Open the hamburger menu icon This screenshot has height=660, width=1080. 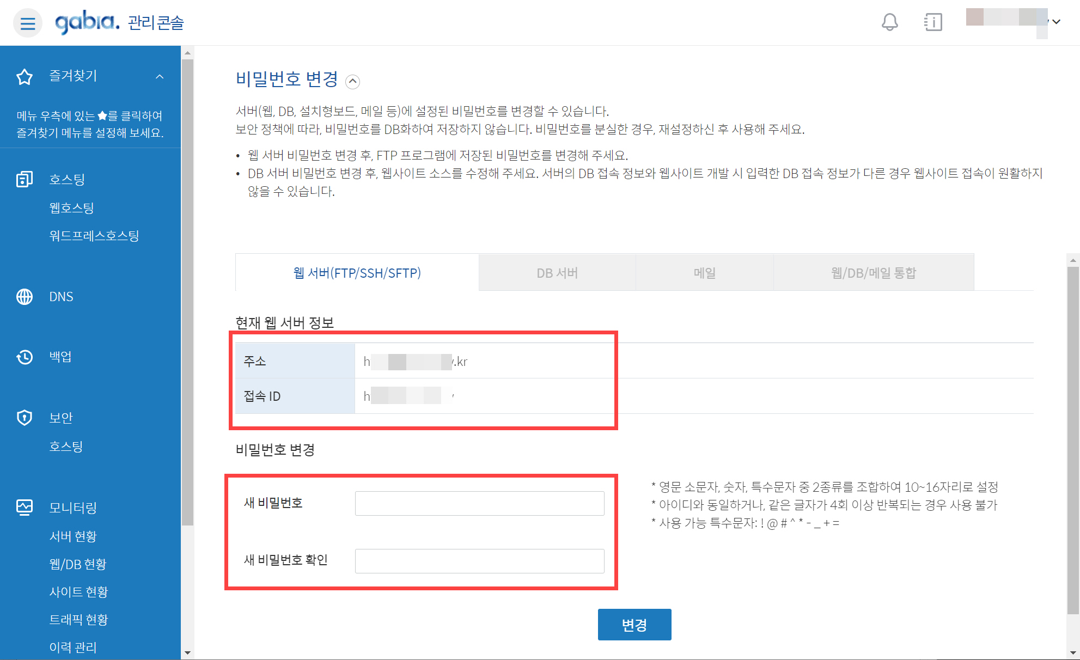(x=27, y=23)
